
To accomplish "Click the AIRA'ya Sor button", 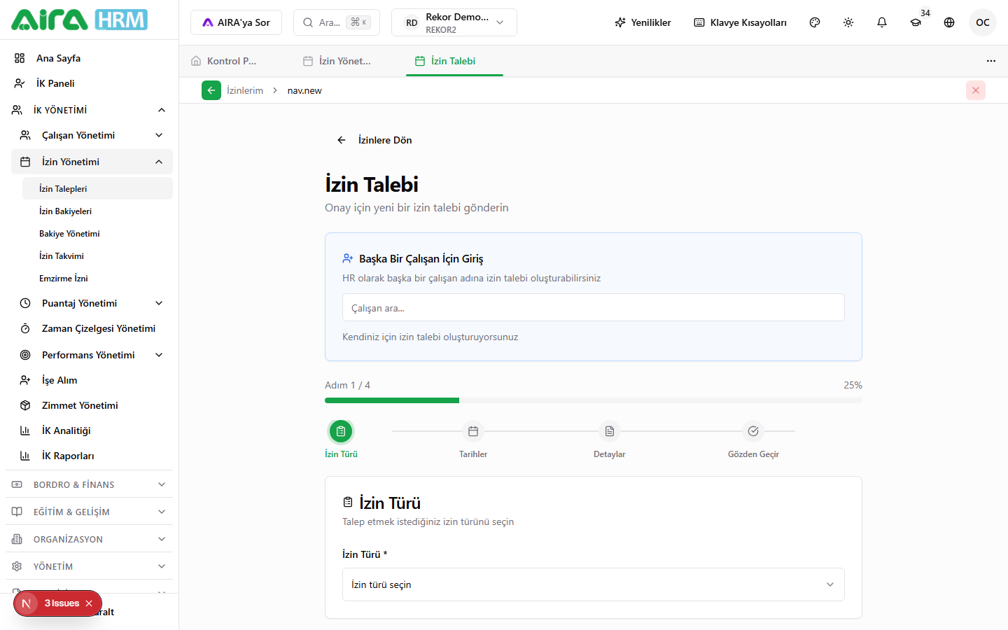I will (236, 22).
